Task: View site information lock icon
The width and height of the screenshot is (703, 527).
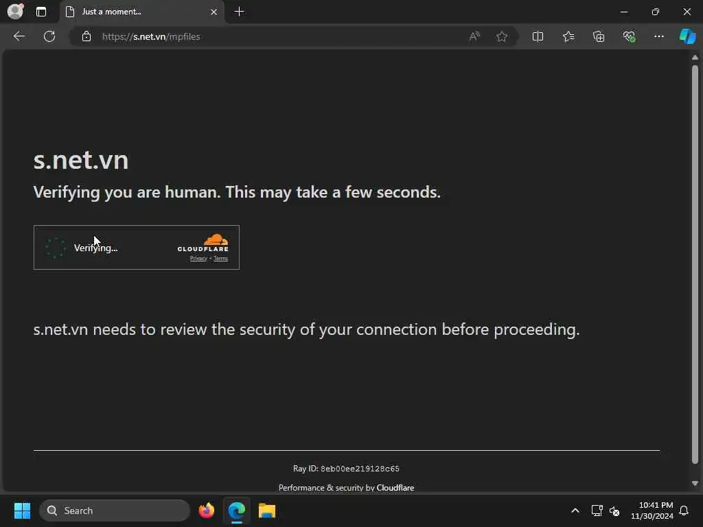Action: point(87,36)
